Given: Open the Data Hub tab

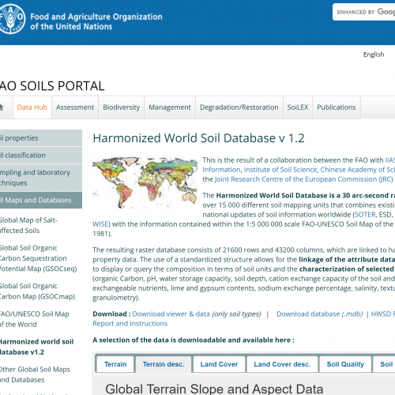Looking at the screenshot, I should point(32,107).
